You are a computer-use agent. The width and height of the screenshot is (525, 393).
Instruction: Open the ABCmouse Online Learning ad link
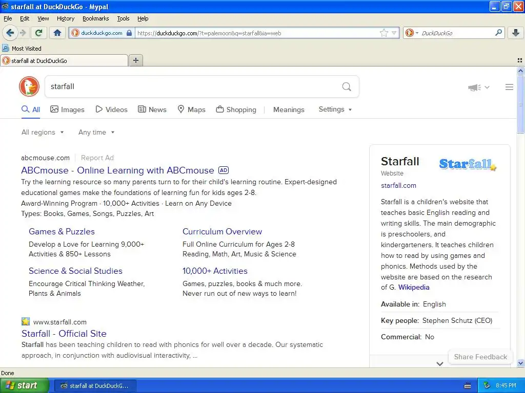tap(117, 170)
